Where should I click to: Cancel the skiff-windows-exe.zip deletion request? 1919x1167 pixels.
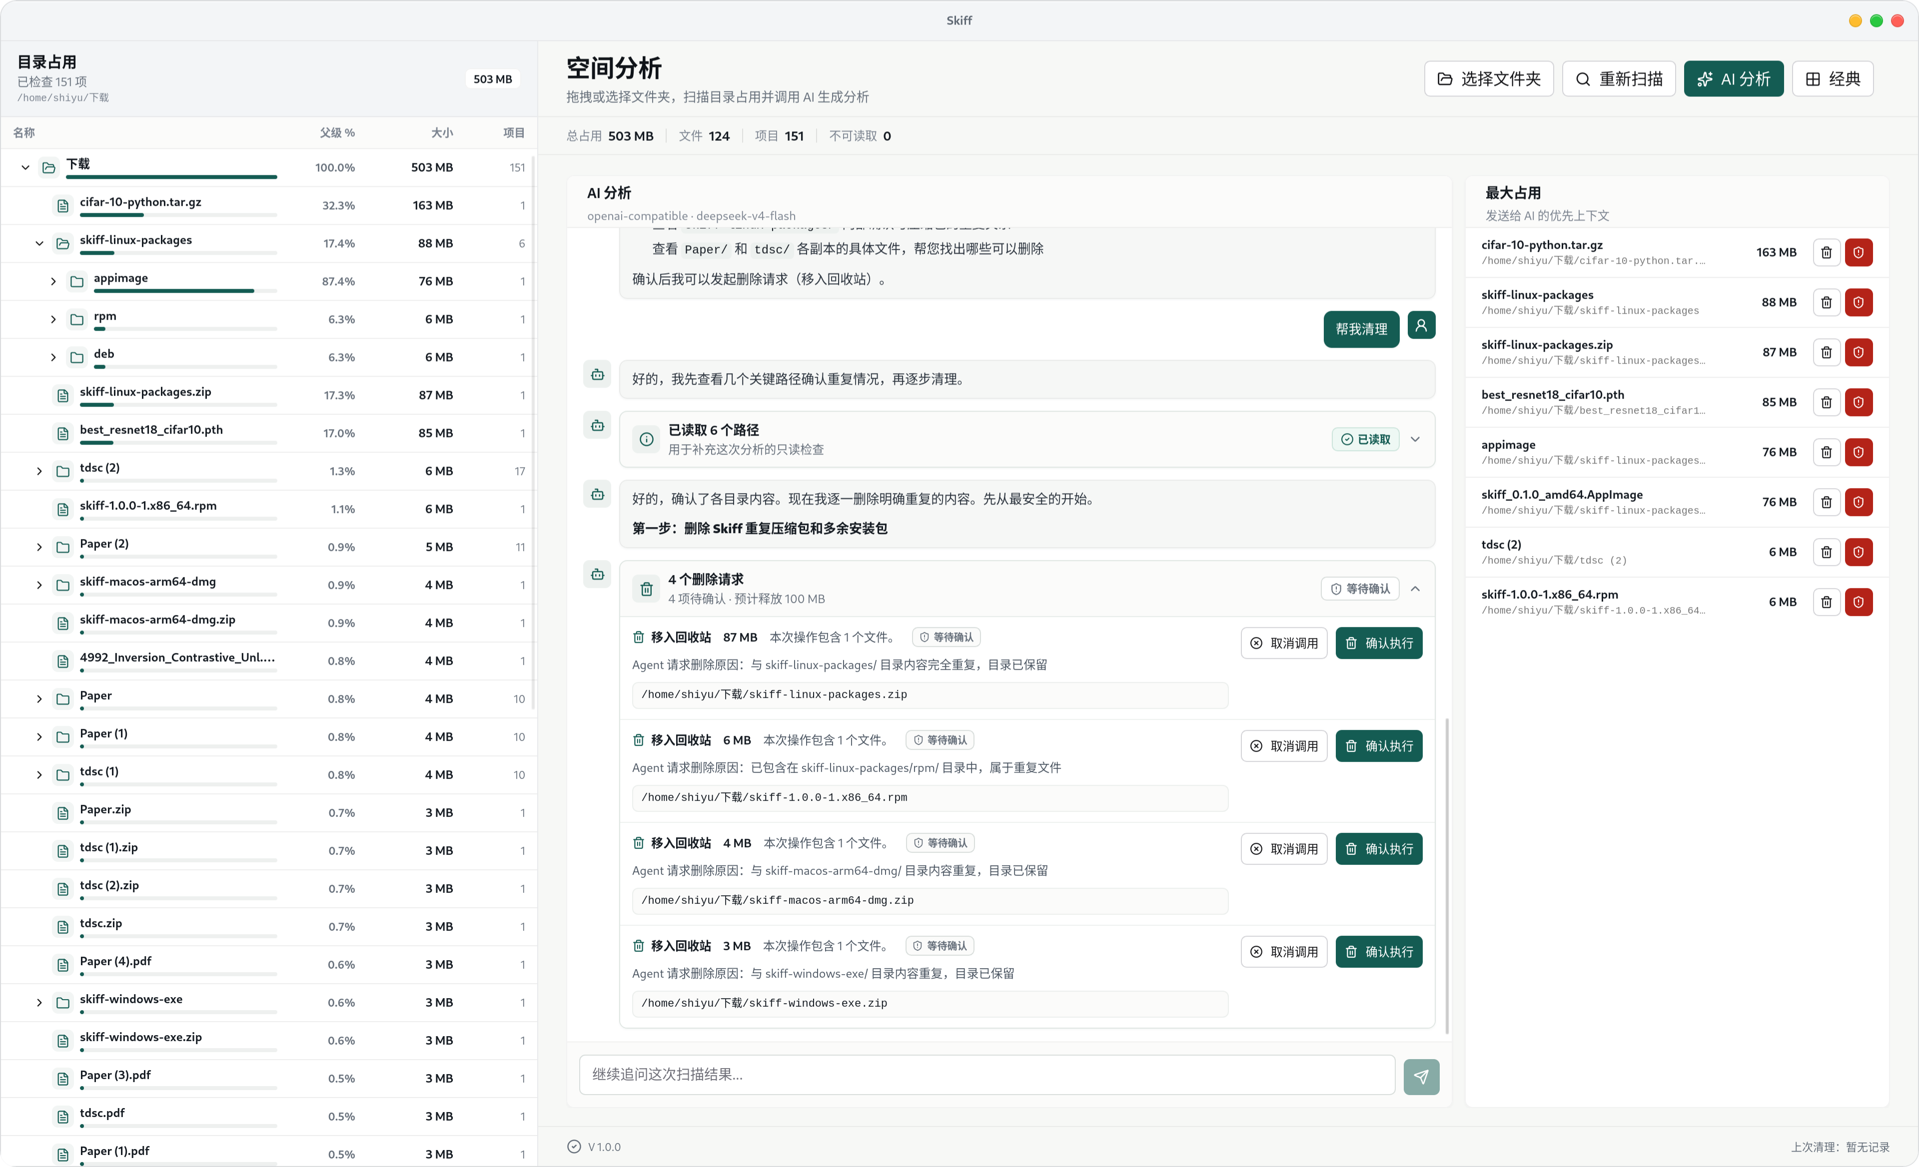pyautogui.click(x=1283, y=951)
